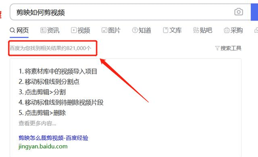Click the search box containing 剪映如何剪视频
The image size is (258, 157).
[x=130, y=12]
